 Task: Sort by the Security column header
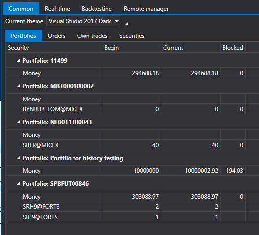coord(54,48)
